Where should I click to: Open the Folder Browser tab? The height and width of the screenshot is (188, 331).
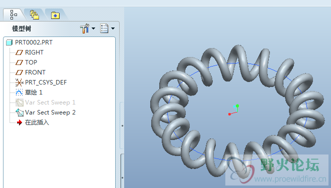tap(35, 15)
